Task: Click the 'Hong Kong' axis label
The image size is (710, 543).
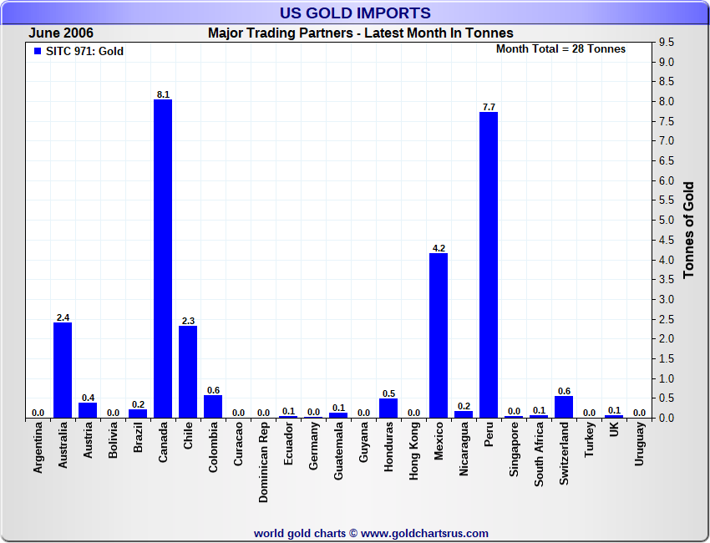Action: click(413, 451)
